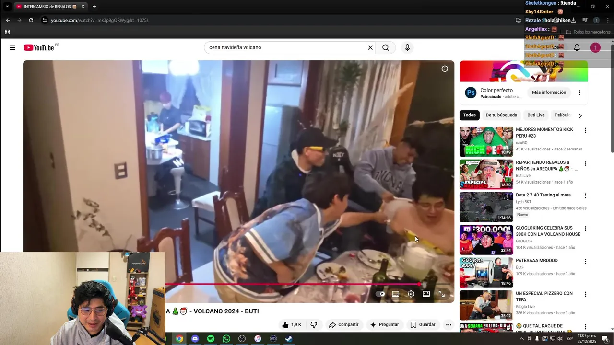
Task: Open UN ESPECIAL PIZZERO CON TEFA
Action: click(544, 297)
